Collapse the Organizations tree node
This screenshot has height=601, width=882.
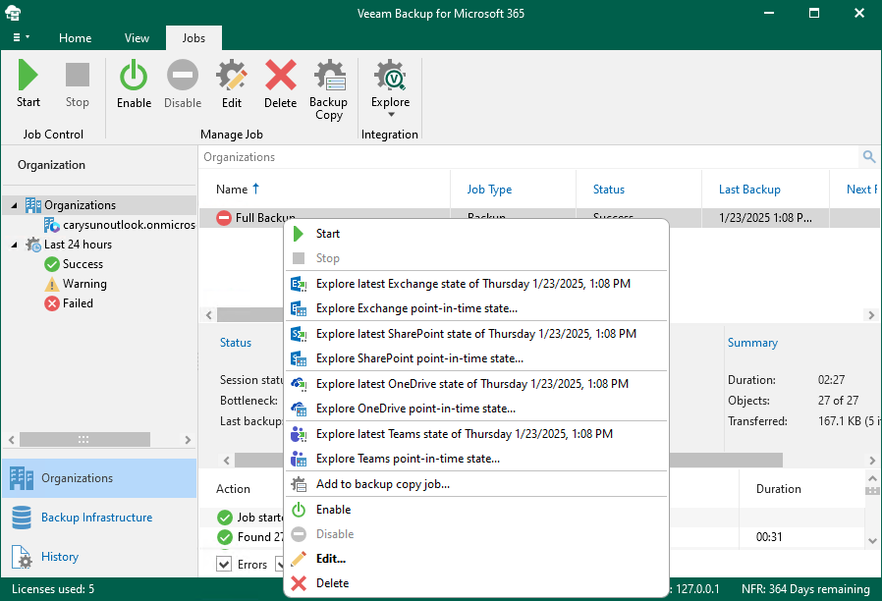[x=14, y=205]
